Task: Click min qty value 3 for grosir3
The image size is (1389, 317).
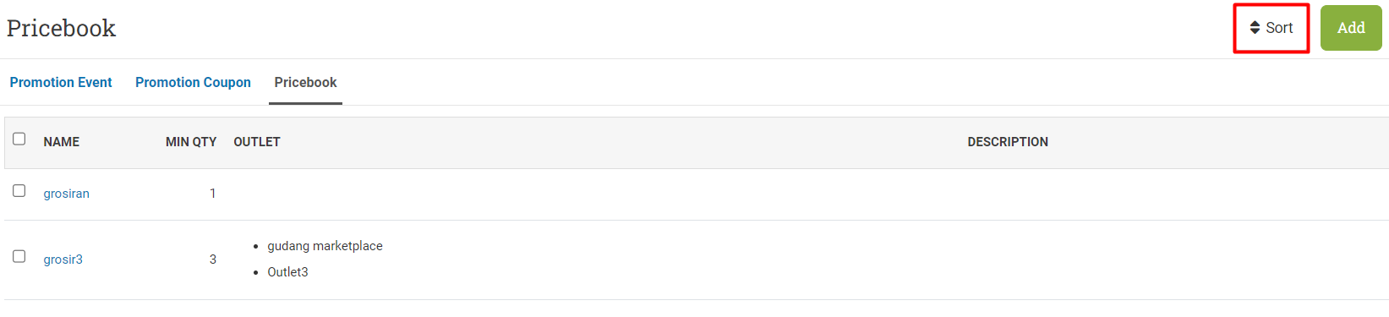Action: [x=213, y=260]
